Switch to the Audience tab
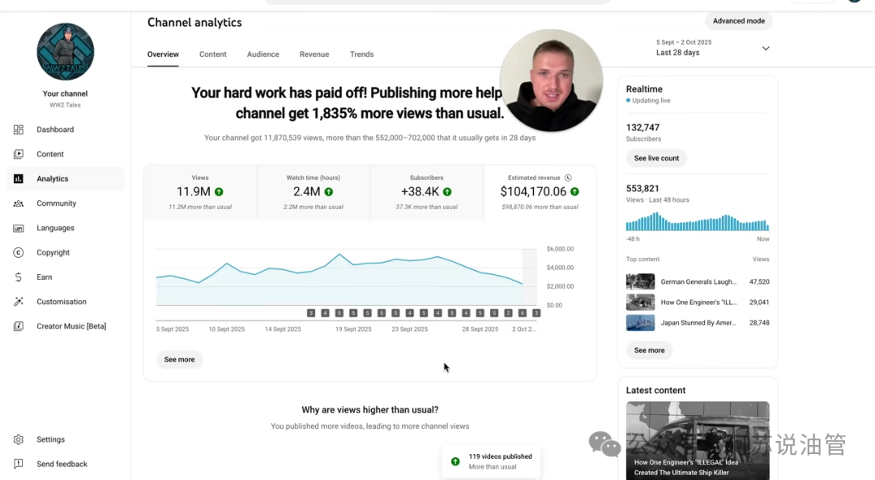 [x=263, y=54]
